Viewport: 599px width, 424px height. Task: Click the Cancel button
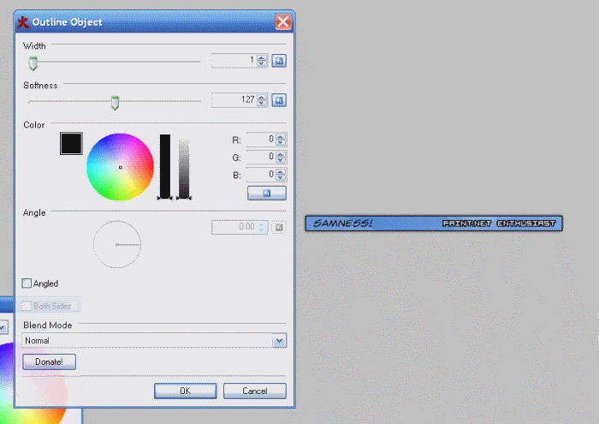pos(255,391)
